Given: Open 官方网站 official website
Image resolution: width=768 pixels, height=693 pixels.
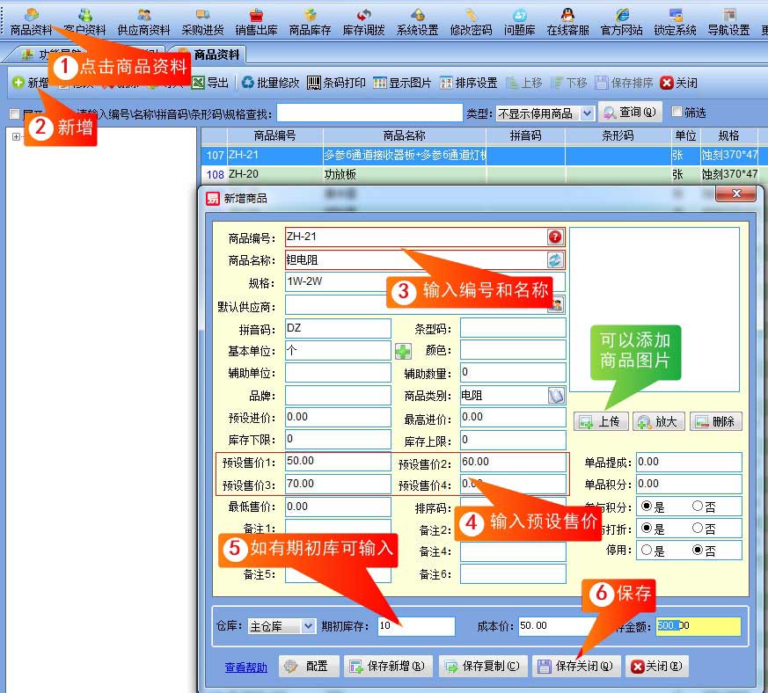Looking at the screenshot, I should (x=622, y=23).
